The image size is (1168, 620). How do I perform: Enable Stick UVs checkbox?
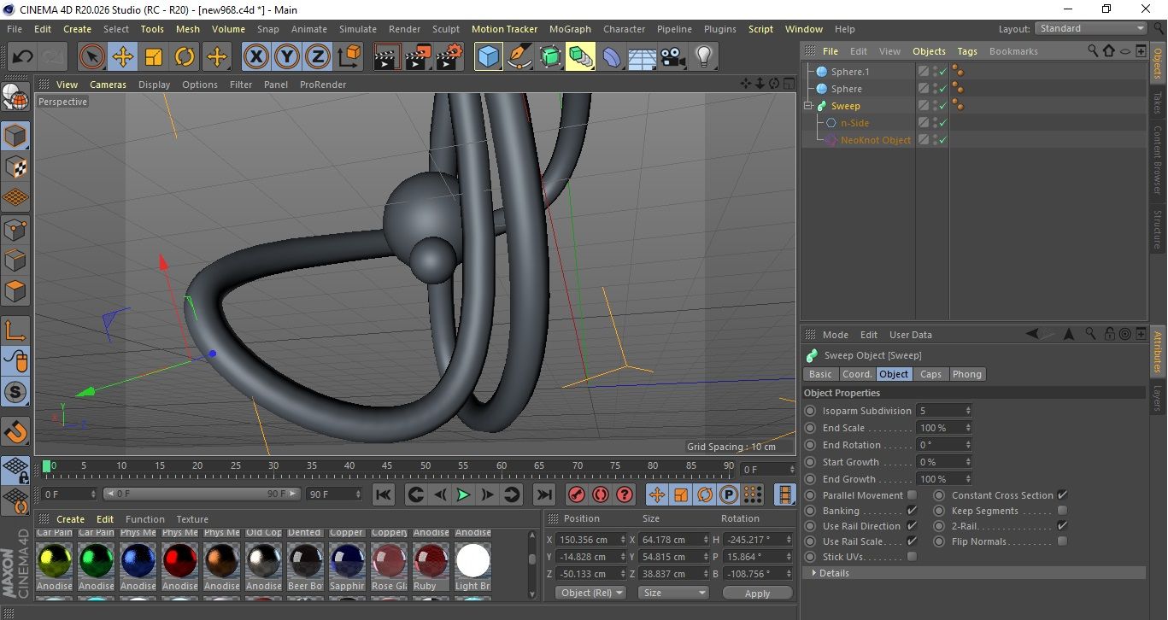click(912, 557)
